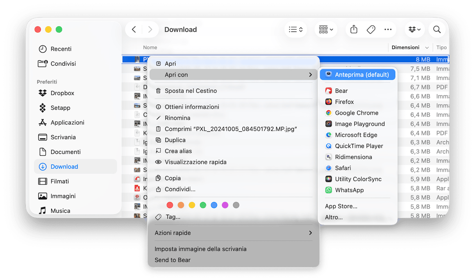This screenshot has height=280, width=475.
Task: Click the search magnifier icon
Action: click(437, 30)
